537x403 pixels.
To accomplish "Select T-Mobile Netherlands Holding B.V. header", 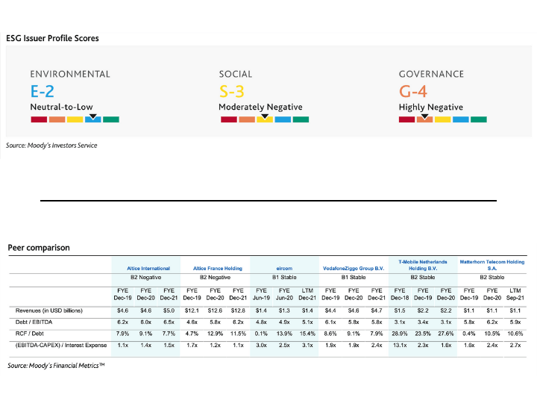I will pyautogui.click(x=422, y=265).
